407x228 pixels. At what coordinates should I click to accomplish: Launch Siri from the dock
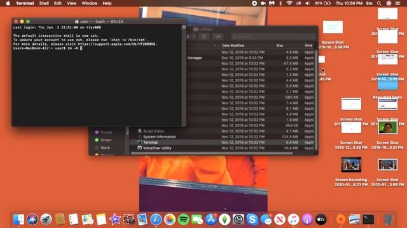[x=32, y=220]
